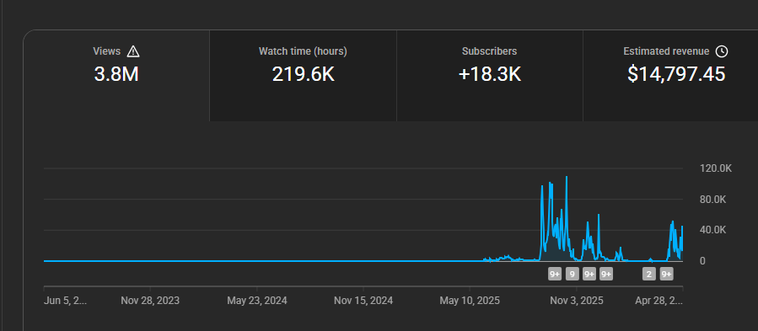Click the 120.0K y-axis label
Screen dimensions: 758x331
(716, 168)
